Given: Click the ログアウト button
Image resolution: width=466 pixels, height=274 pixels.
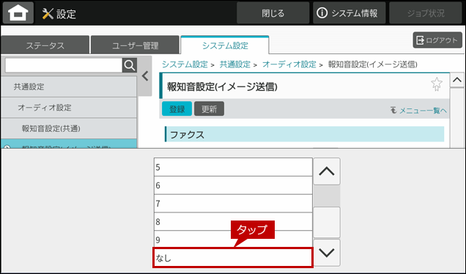Looking at the screenshot, I should [x=437, y=40].
